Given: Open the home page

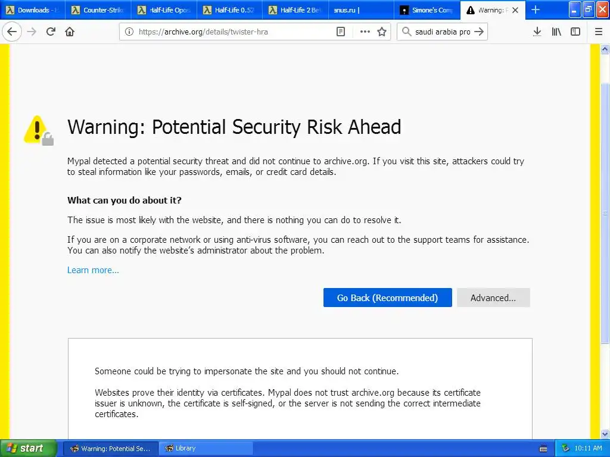Looking at the screenshot, I should pos(70,32).
